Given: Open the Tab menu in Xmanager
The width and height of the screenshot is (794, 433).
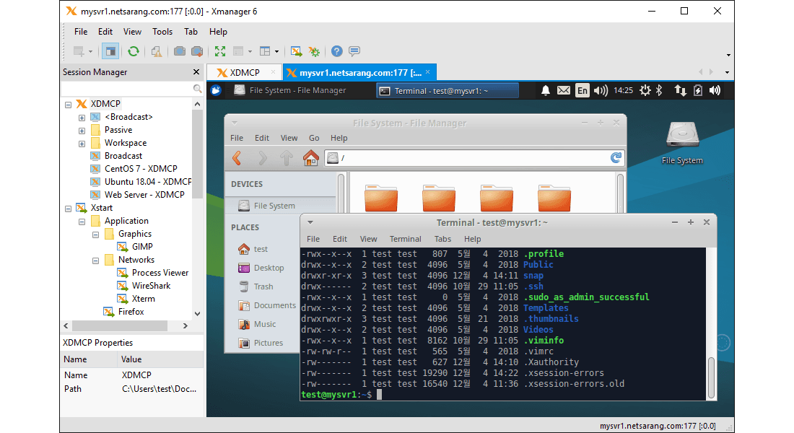Looking at the screenshot, I should click(x=191, y=32).
